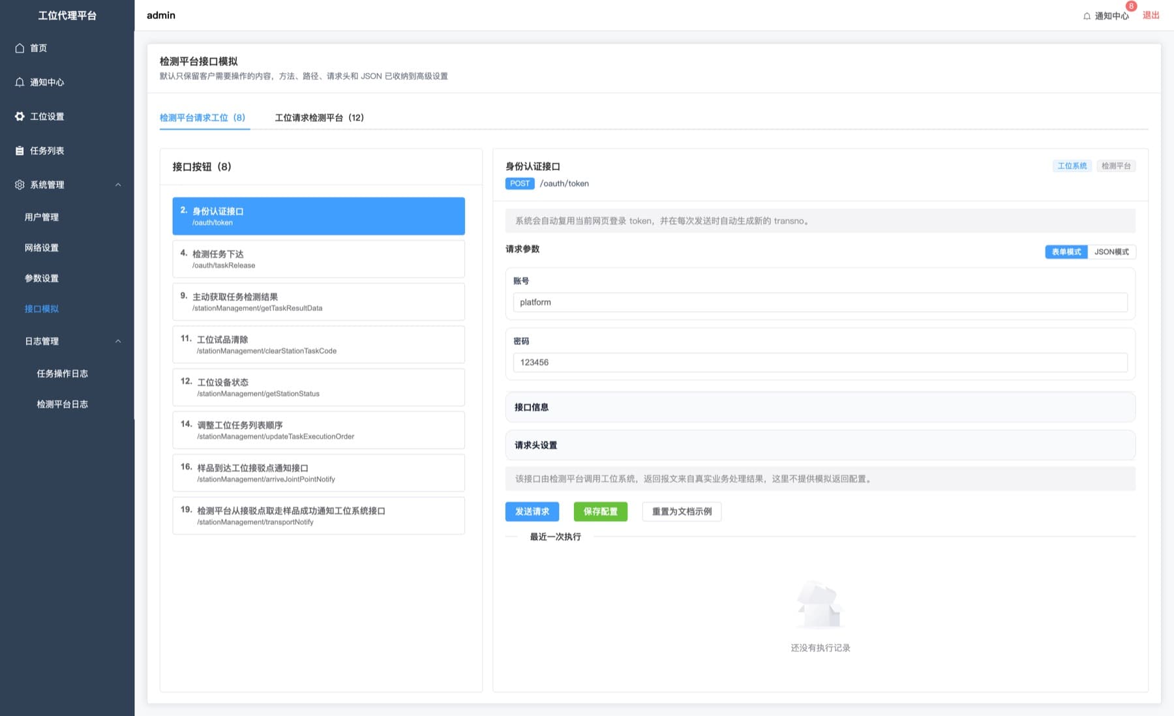1174x716 pixels.
Task: Click the blue 发送请求 button
Action: [532, 511]
